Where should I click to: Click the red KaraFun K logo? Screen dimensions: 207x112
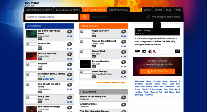155,51
